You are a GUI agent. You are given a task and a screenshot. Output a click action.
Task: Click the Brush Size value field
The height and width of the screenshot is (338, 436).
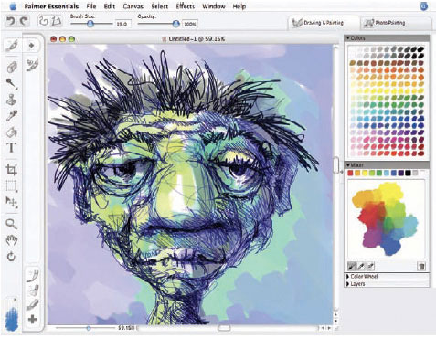point(122,24)
